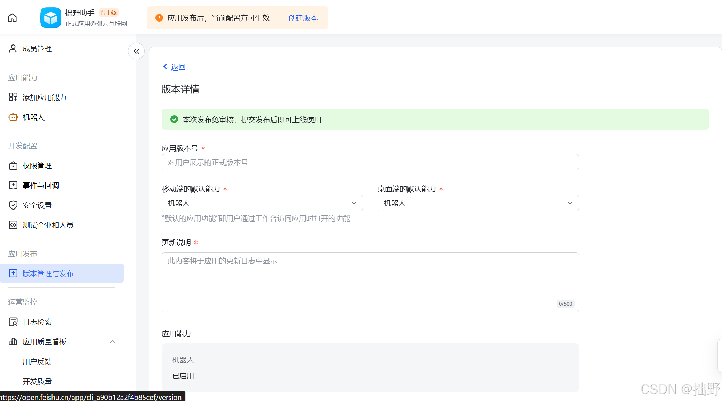722x401 pixels.
Task: Open 事件与回调 menu item
Action: click(x=41, y=186)
